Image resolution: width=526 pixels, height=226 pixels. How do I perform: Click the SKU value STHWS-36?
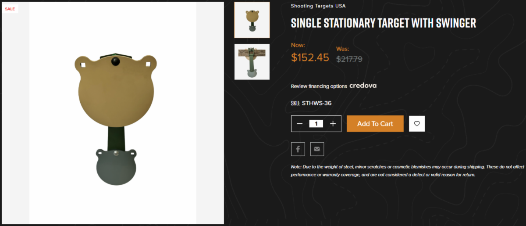(316, 104)
